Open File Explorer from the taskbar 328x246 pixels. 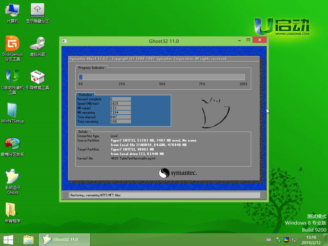point(29,239)
